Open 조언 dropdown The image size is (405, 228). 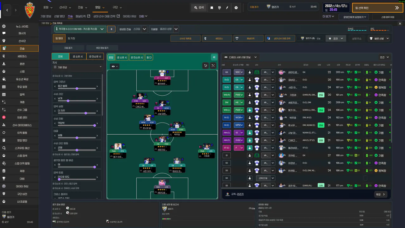336,38
